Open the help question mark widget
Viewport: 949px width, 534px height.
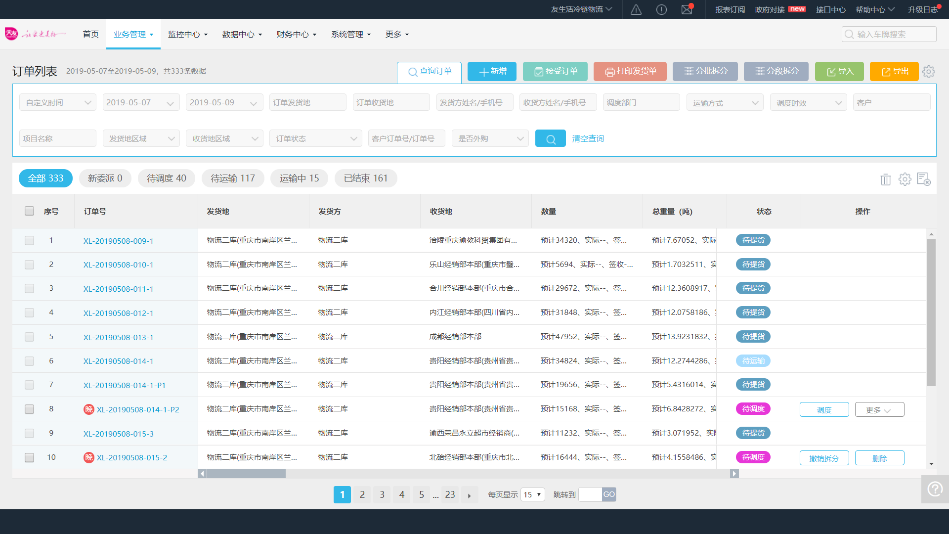(x=935, y=489)
